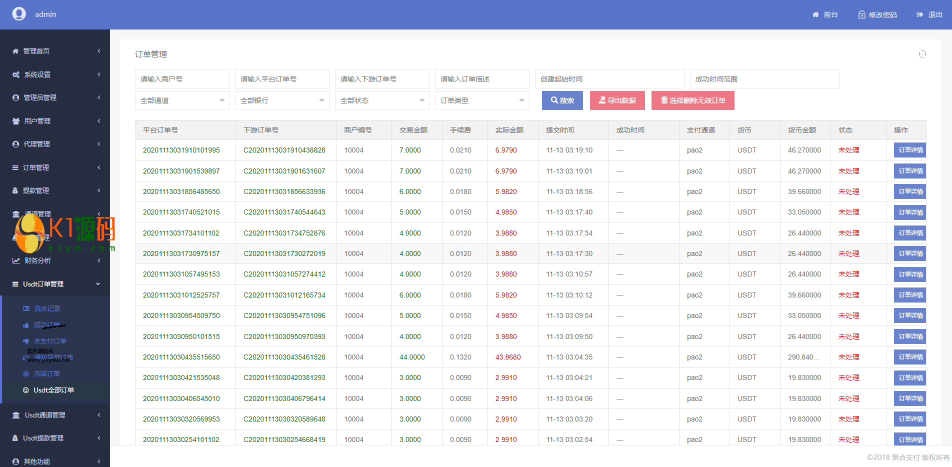Image resolution: width=952 pixels, height=467 pixels.
Task: Click the 退出 logout icon
Action: click(x=919, y=15)
